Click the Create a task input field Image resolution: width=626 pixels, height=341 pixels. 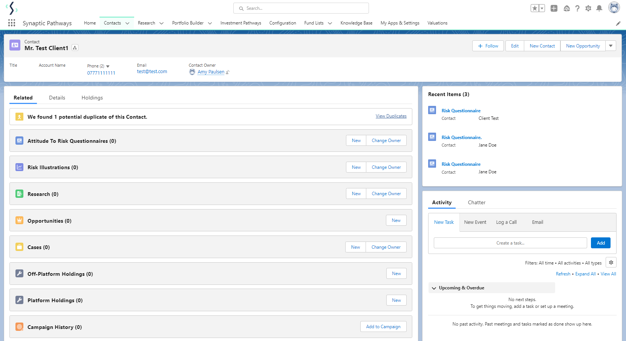tap(510, 243)
